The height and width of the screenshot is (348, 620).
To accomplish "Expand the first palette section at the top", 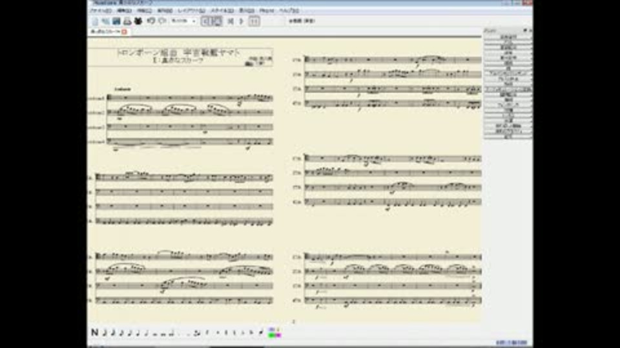I will (508, 37).
